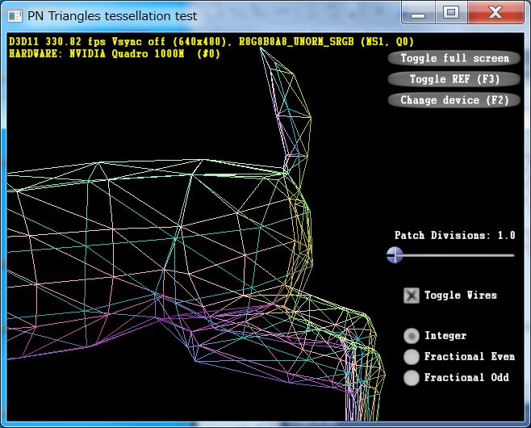Click the PN Triangles tessellation test window title
The height and width of the screenshot is (428, 531).
point(112,16)
